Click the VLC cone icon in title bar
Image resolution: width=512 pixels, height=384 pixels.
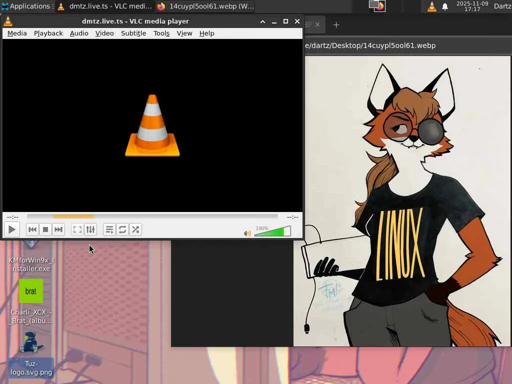[8, 21]
